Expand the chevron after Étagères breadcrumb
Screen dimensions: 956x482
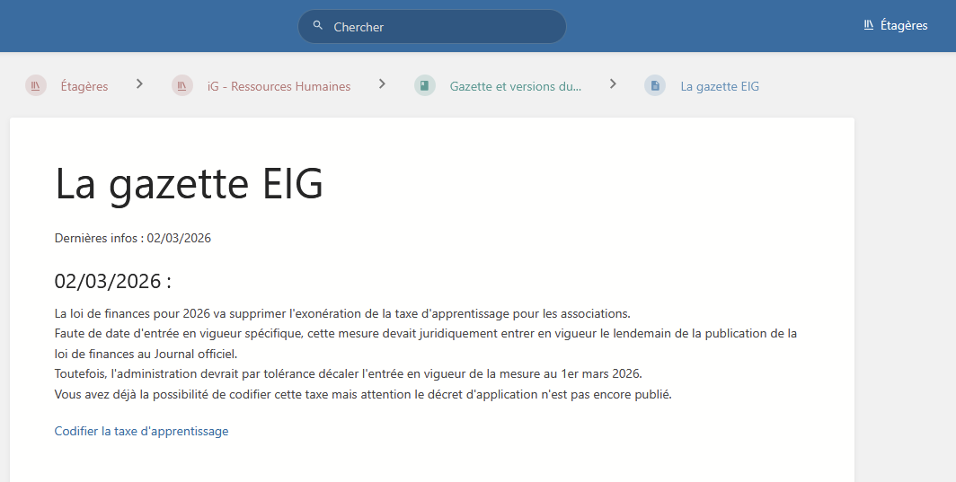click(139, 83)
